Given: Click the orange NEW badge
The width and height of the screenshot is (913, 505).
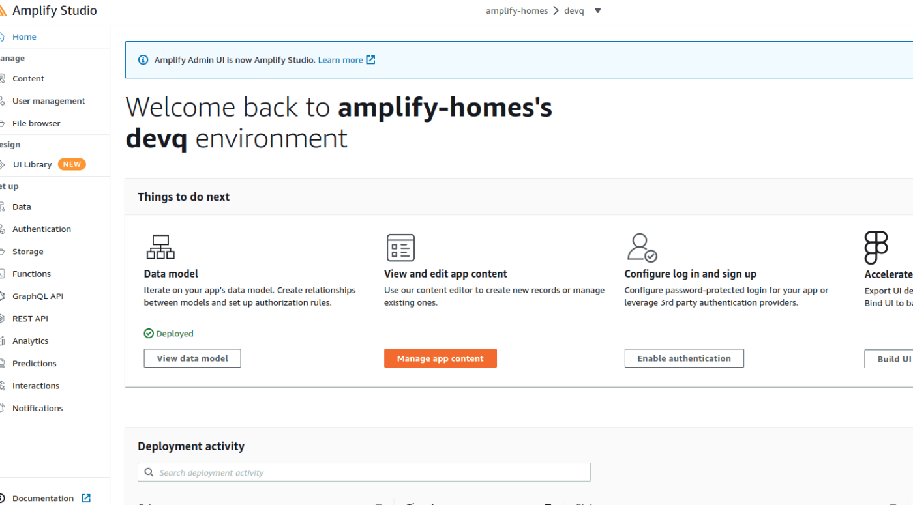Looking at the screenshot, I should 72,164.
